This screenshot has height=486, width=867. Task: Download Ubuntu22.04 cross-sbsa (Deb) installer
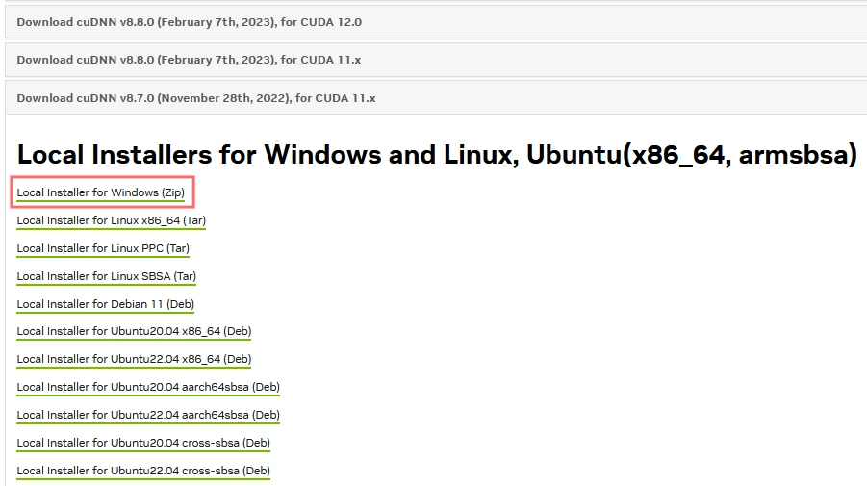tap(143, 471)
